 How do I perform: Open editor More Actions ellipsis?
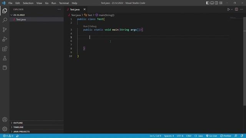coord(241,9)
